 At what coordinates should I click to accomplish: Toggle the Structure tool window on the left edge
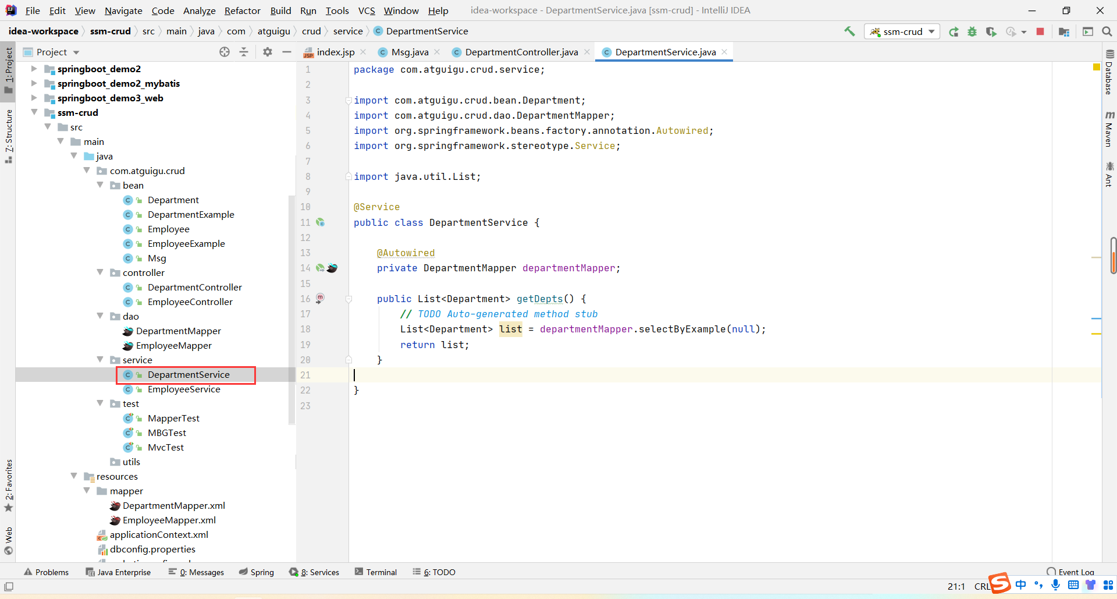click(x=8, y=135)
